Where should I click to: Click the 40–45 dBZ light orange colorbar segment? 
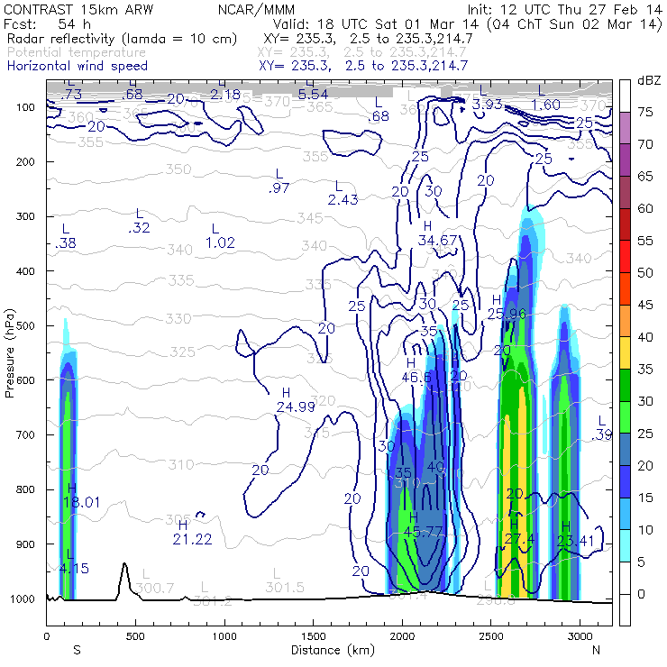point(625,321)
